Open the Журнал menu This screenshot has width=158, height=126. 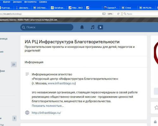pos(7,2)
